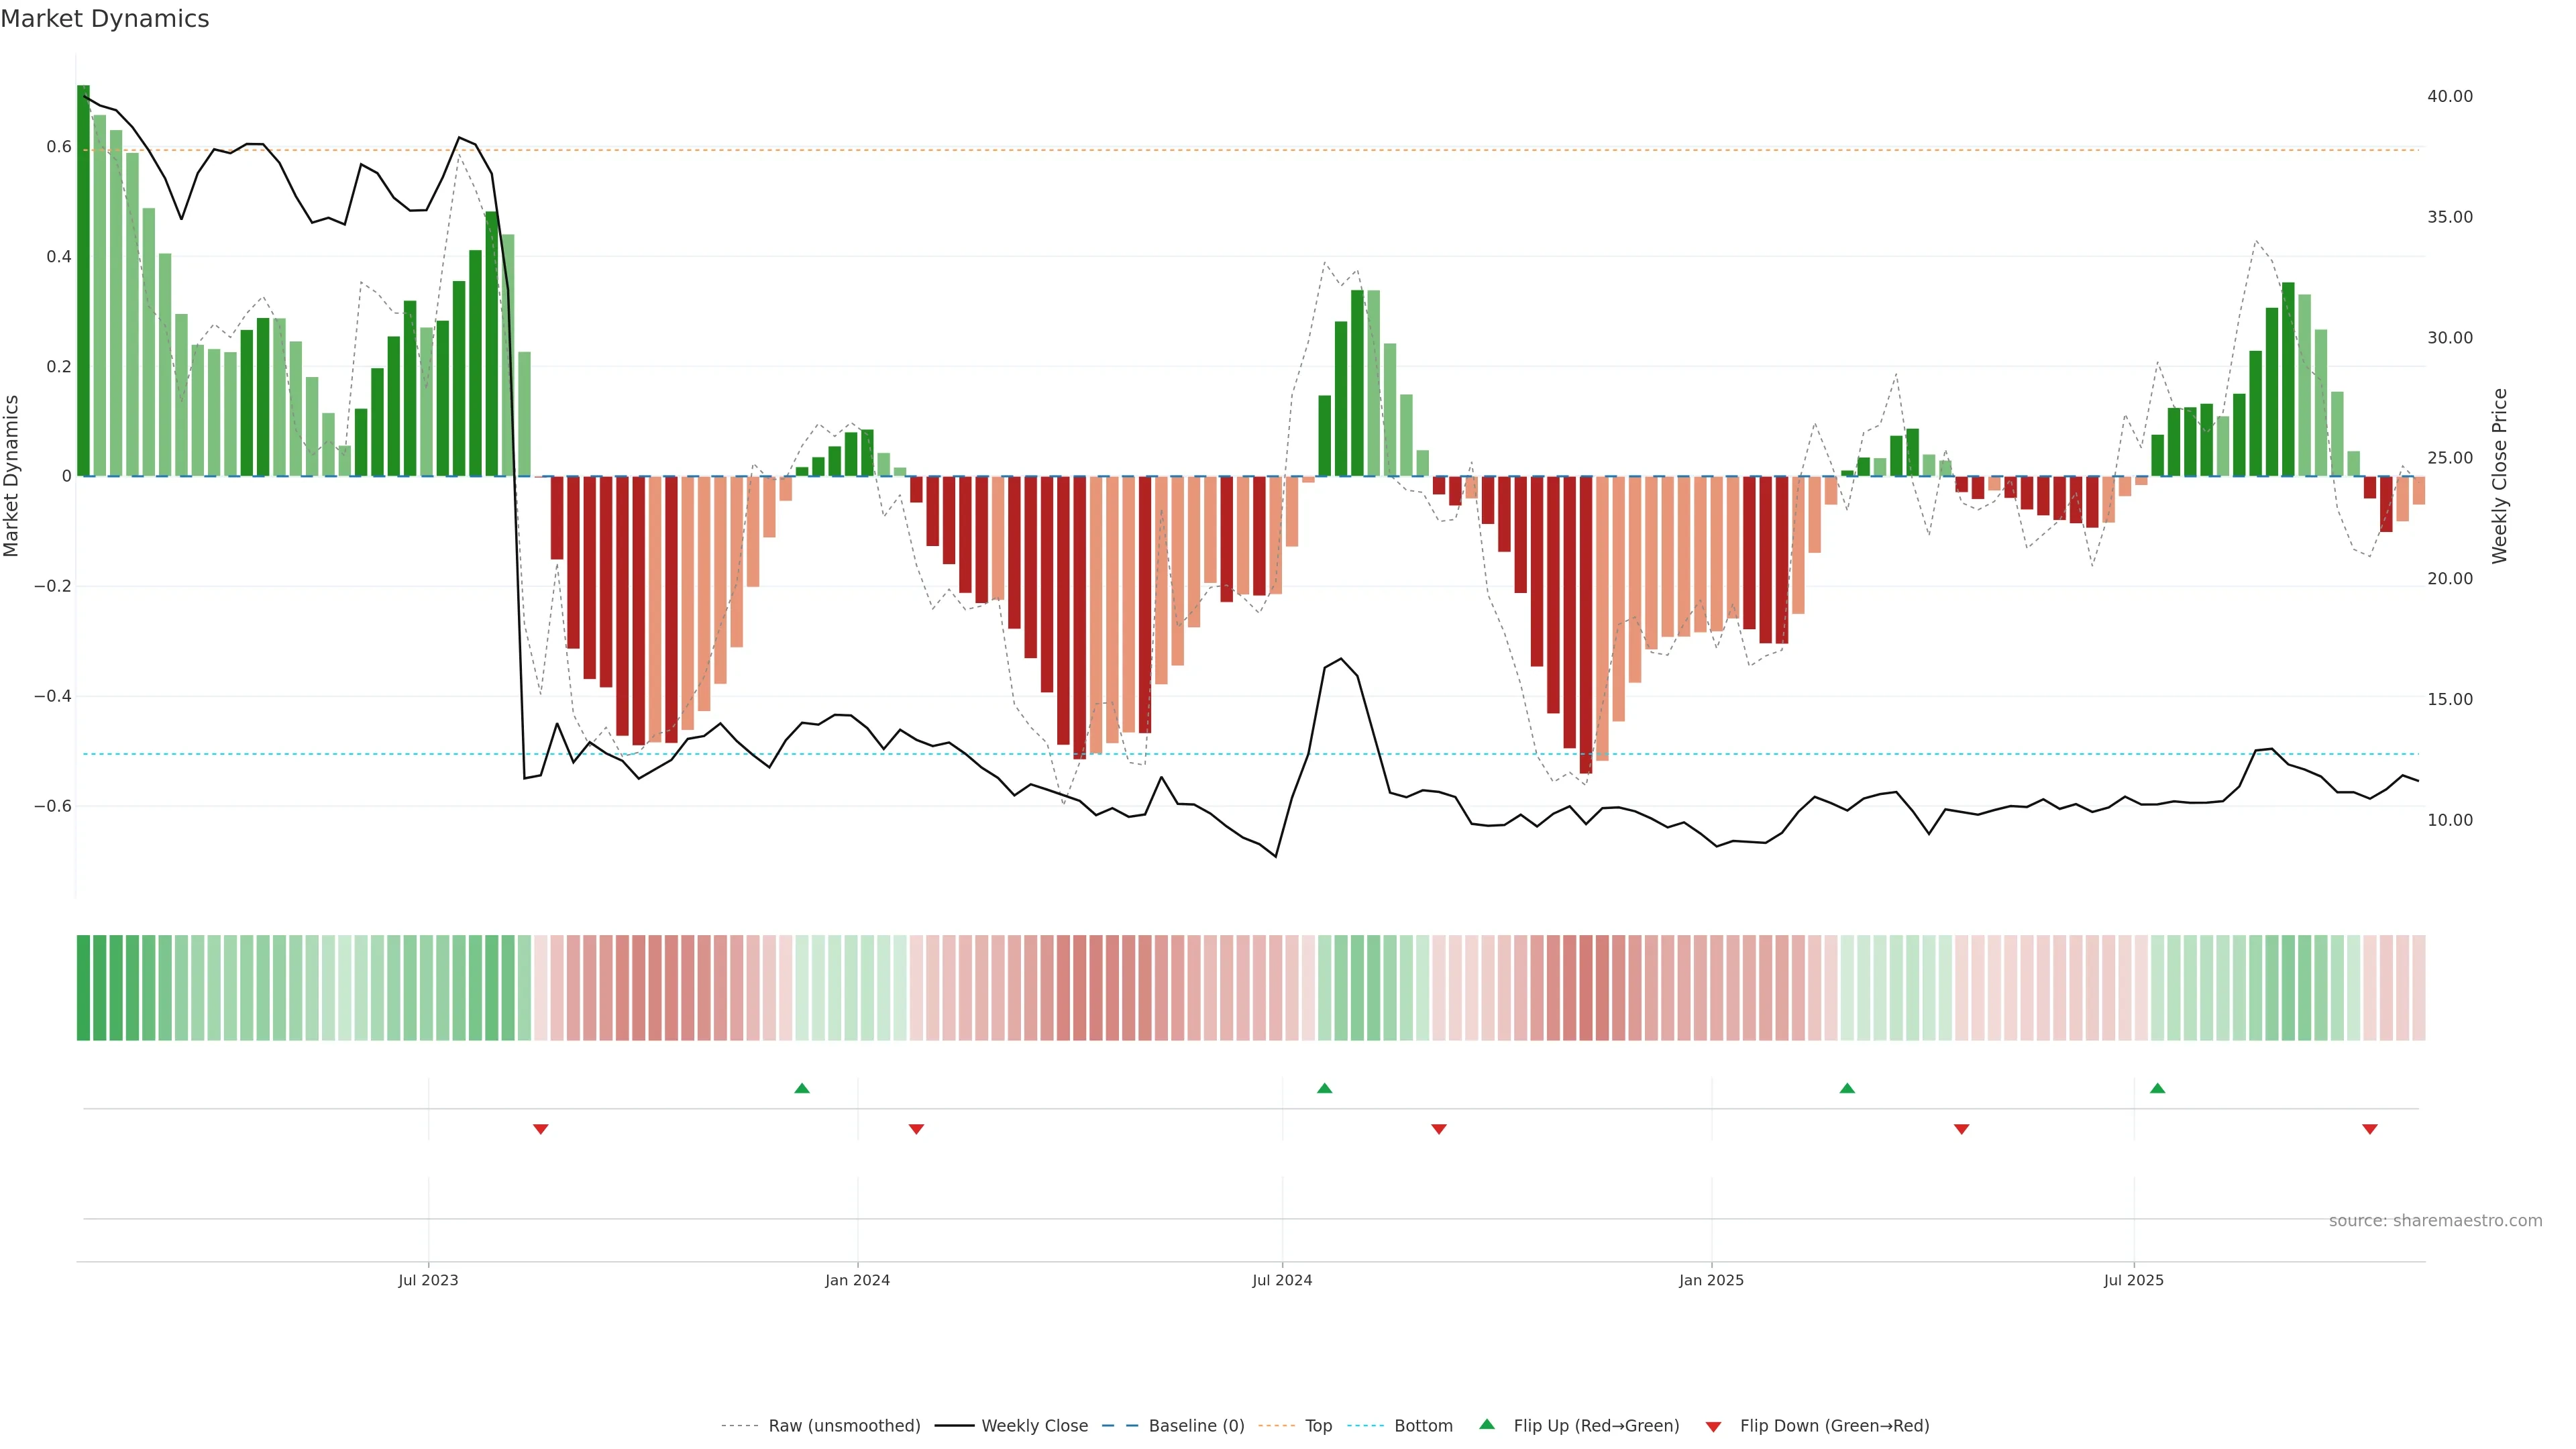Click the Market Dynamics chart title
This screenshot has height=1449, width=2576.
point(105,19)
